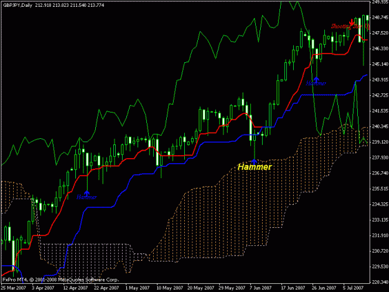The height and width of the screenshot is (292, 389).
Task: Click the 236.740 price level
Action: (x=380, y=173)
